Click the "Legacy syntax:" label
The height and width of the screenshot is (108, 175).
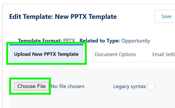130,86
